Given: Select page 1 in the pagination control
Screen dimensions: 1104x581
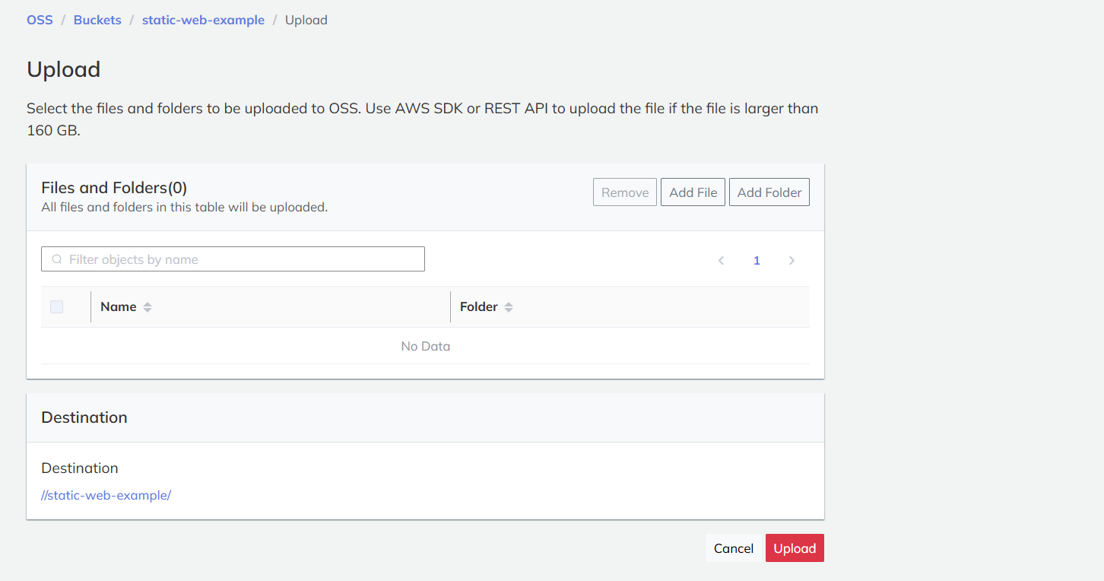Looking at the screenshot, I should pos(757,260).
